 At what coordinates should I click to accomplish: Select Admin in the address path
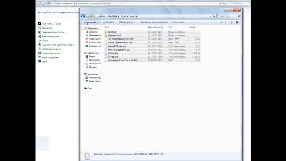tap(102, 16)
